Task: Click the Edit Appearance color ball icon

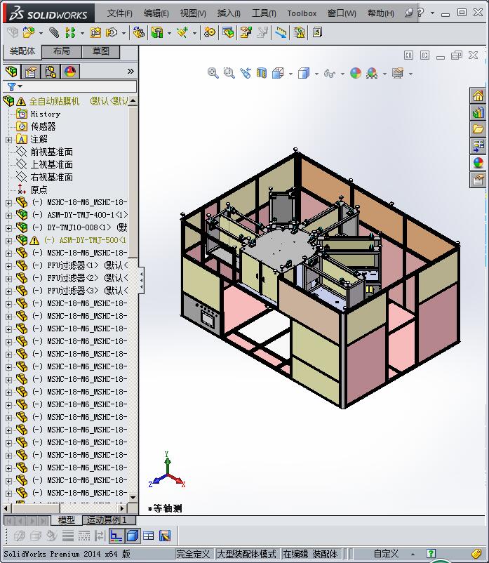Action: click(x=356, y=73)
